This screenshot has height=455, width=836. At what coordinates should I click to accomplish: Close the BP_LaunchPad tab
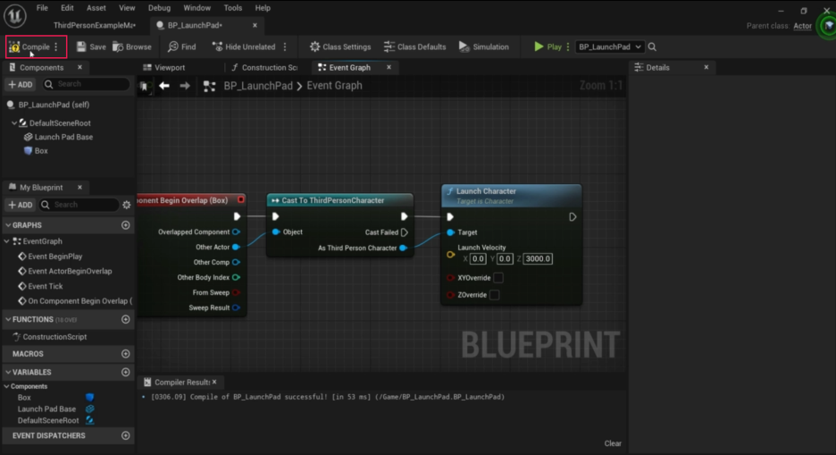click(255, 25)
